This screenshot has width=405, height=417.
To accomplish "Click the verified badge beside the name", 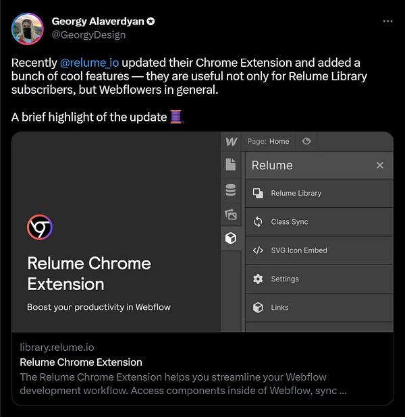I will coord(151,22).
